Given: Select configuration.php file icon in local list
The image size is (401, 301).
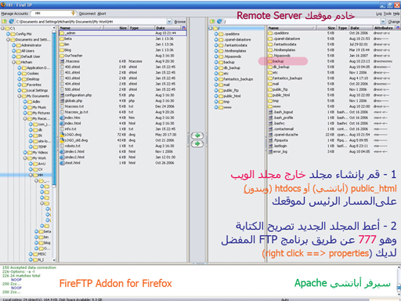Looking at the screenshot, I should (62, 95).
